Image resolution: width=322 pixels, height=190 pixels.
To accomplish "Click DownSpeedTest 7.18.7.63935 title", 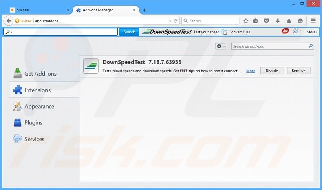I will pos(142,62).
